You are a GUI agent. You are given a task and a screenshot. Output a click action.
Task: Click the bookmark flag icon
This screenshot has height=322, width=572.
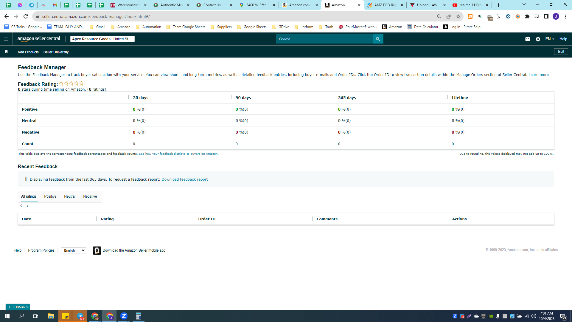coord(6,52)
